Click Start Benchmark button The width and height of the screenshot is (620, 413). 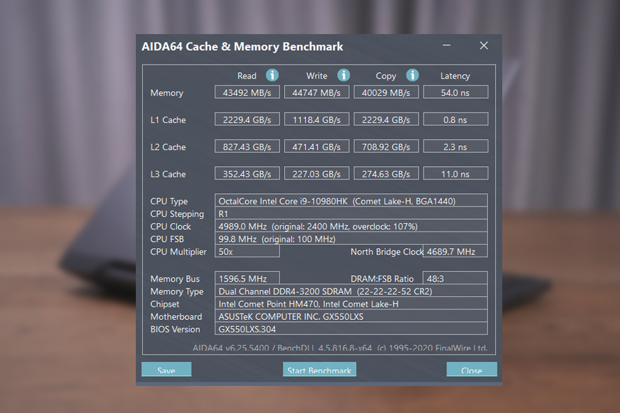click(x=320, y=369)
